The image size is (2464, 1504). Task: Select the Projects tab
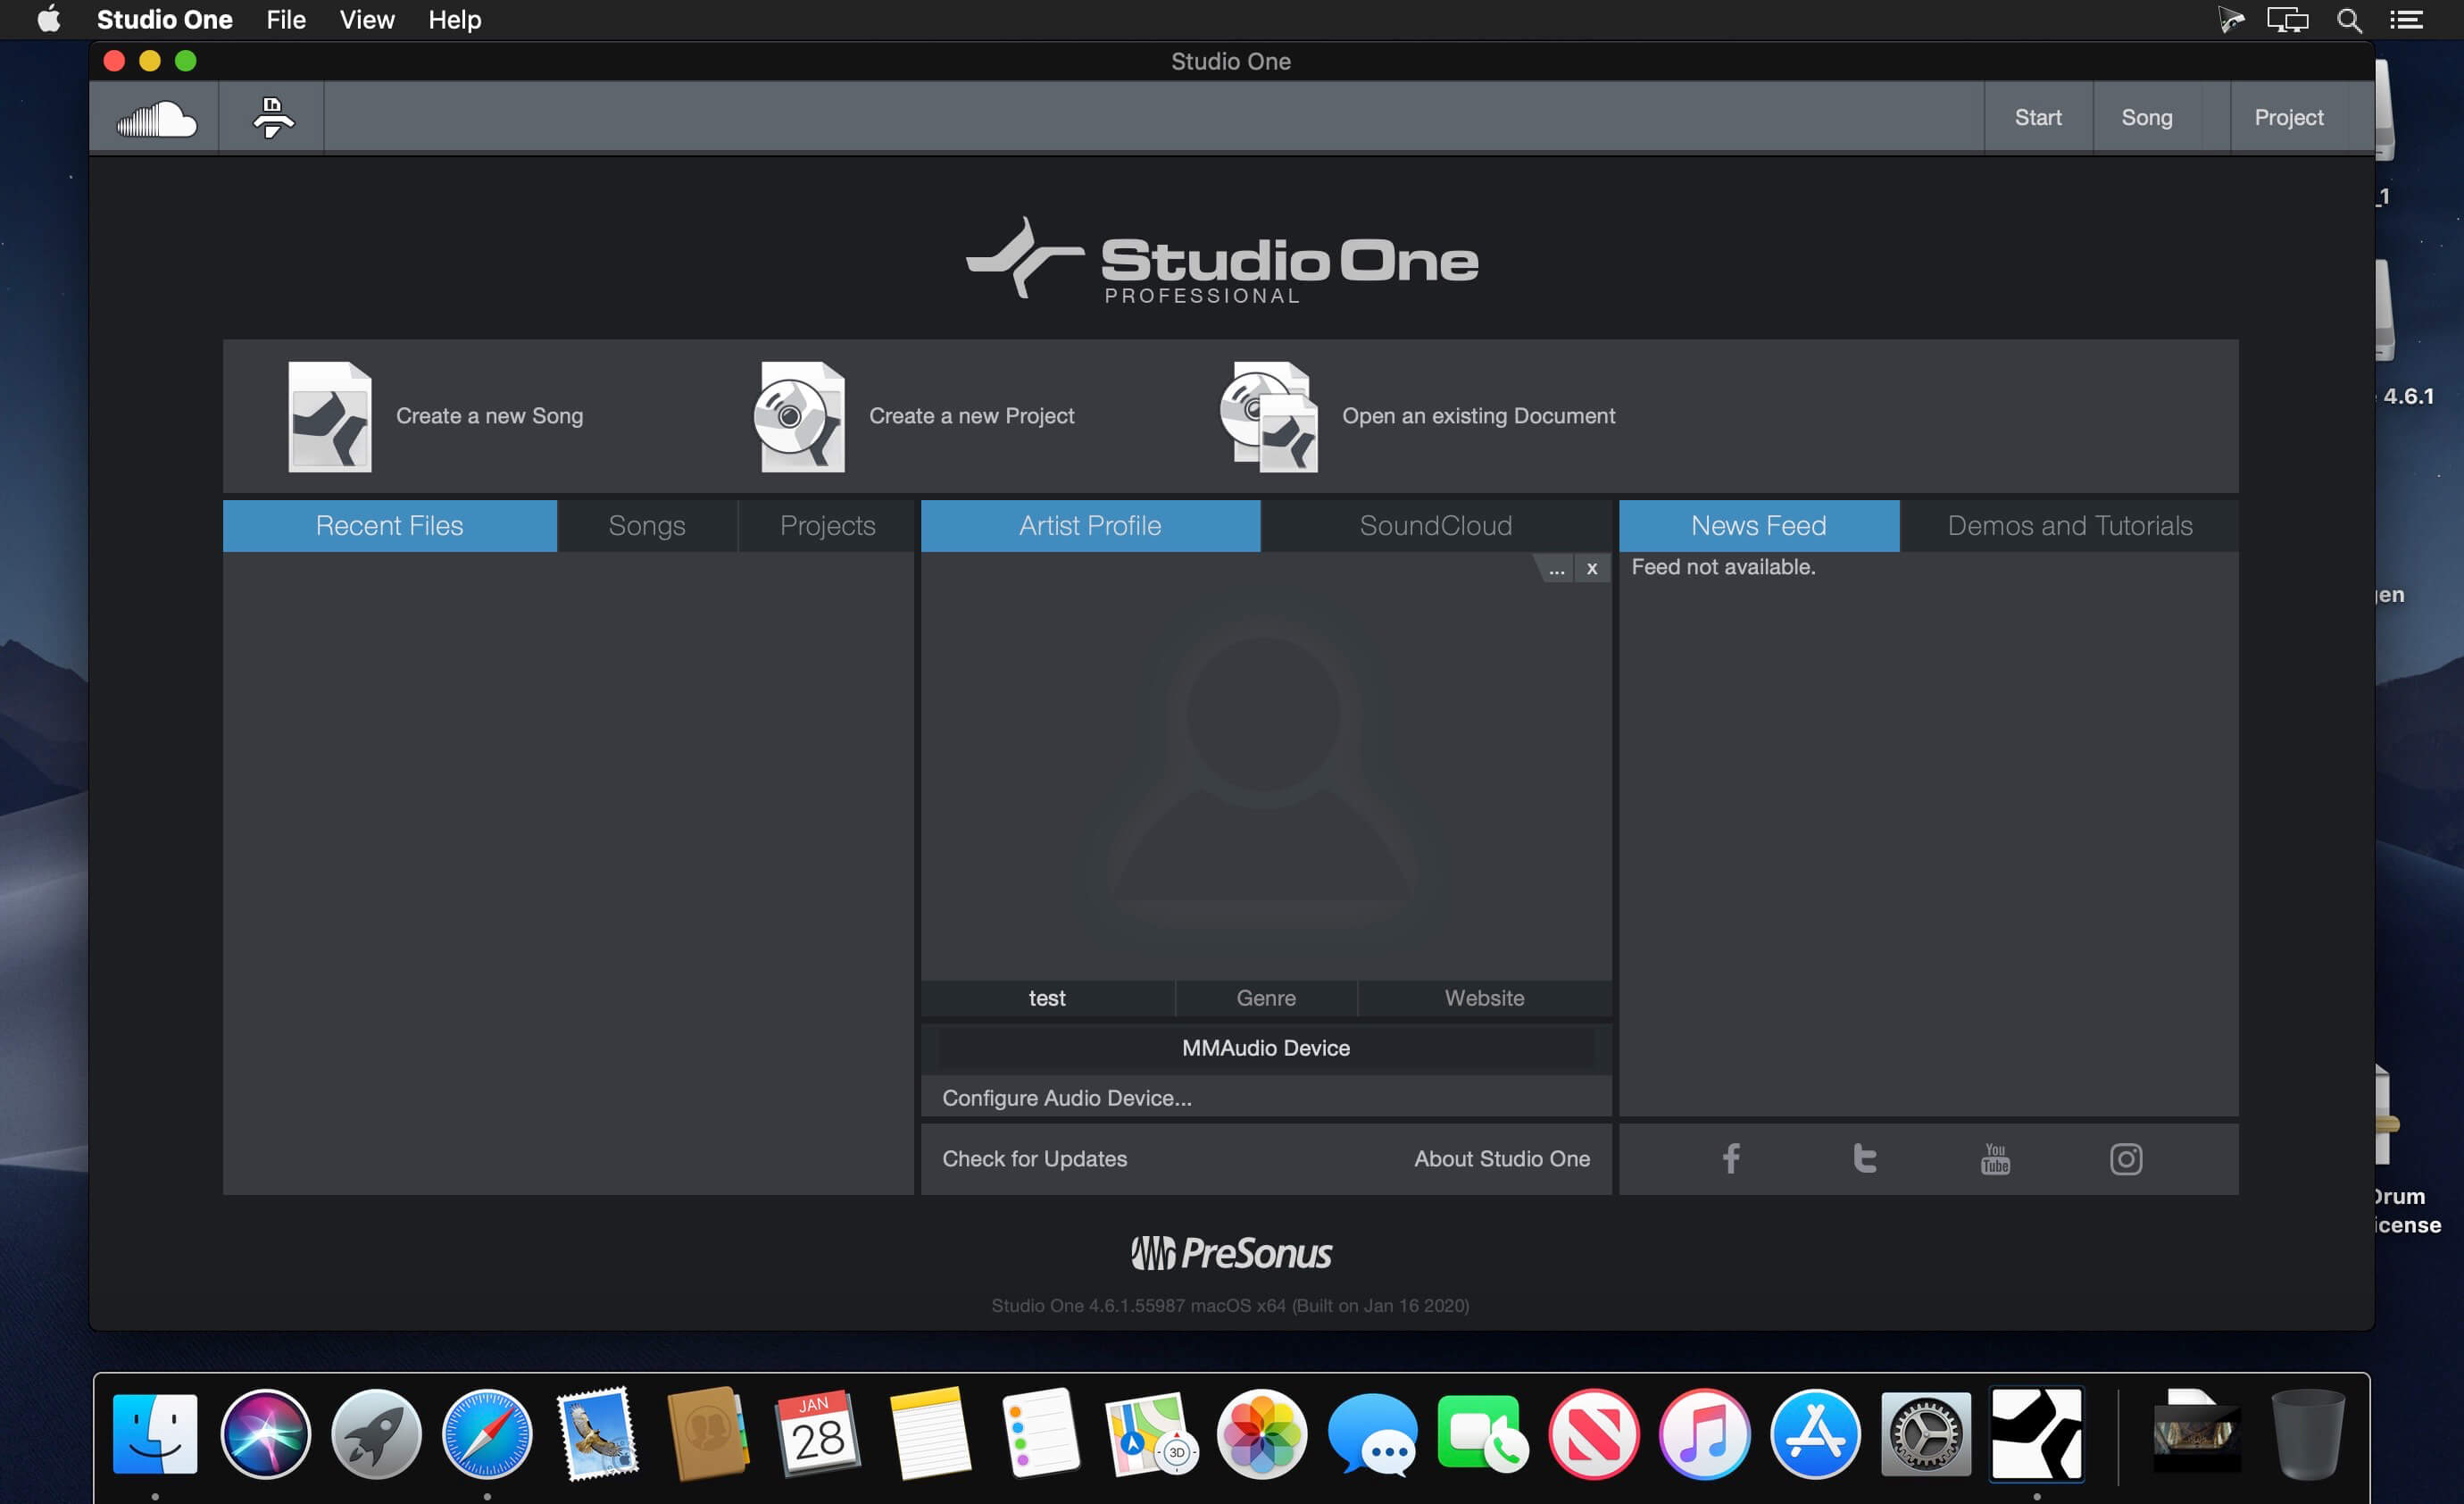[x=827, y=526]
